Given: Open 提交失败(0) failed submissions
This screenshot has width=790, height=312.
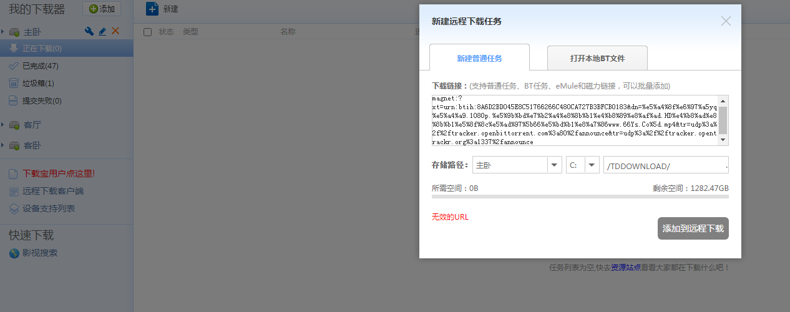Looking at the screenshot, I should point(42,100).
